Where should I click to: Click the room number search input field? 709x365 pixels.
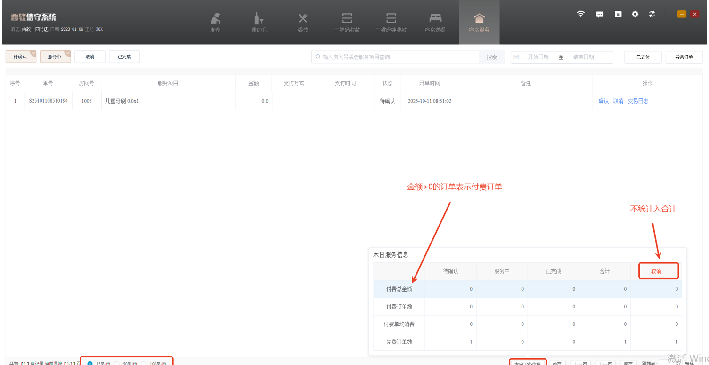click(x=398, y=57)
